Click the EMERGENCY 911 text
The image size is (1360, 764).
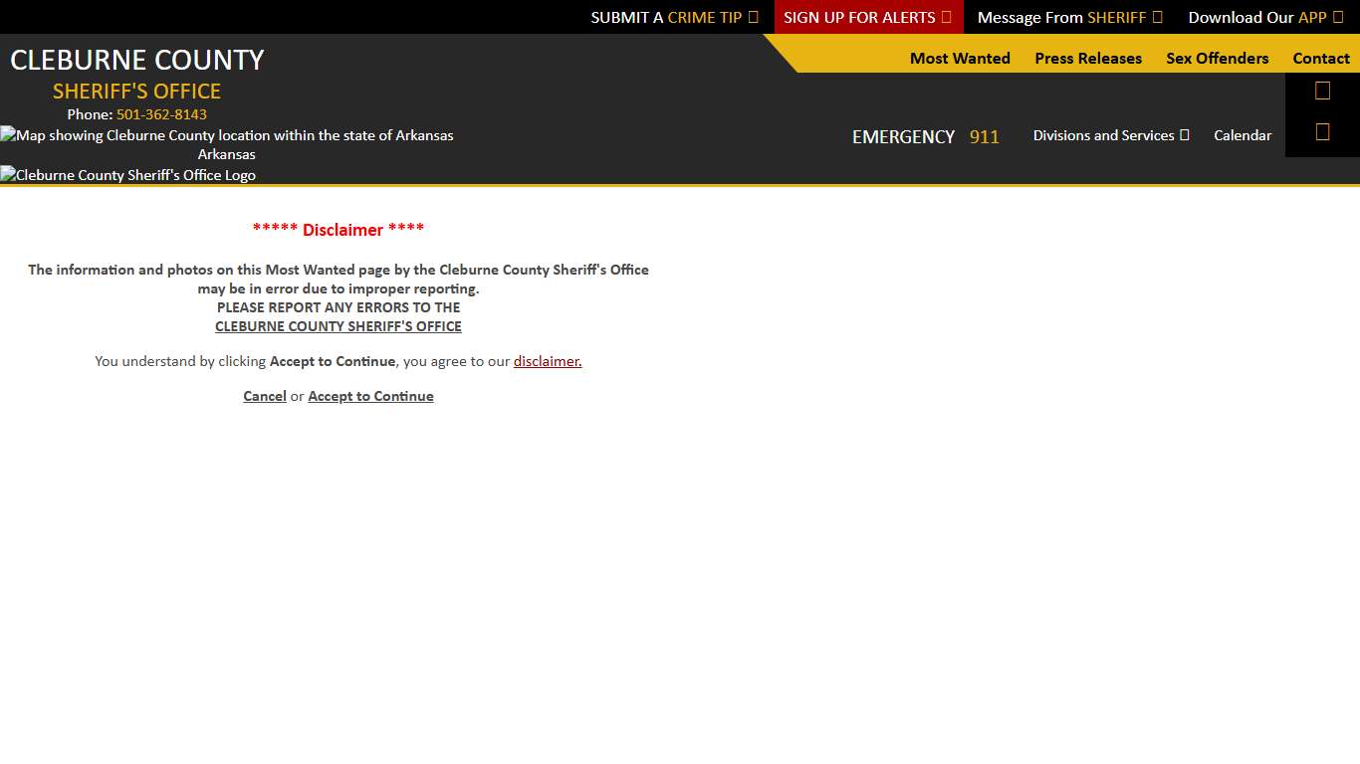(x=925, y=137)
